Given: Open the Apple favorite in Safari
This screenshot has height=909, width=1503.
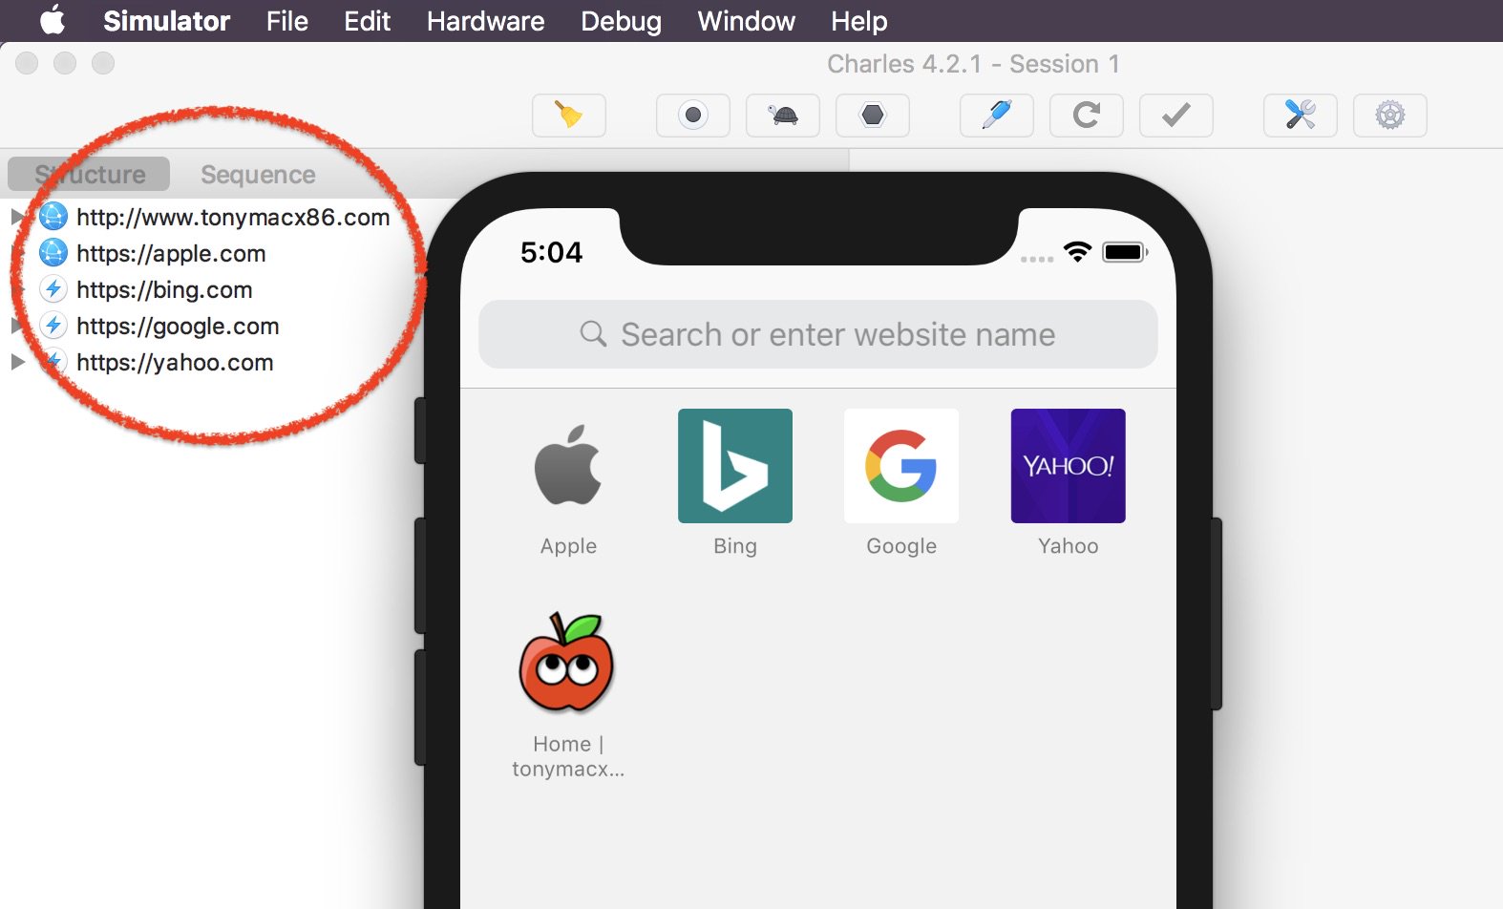Looking at the screenshot, I should pos(568,483).
